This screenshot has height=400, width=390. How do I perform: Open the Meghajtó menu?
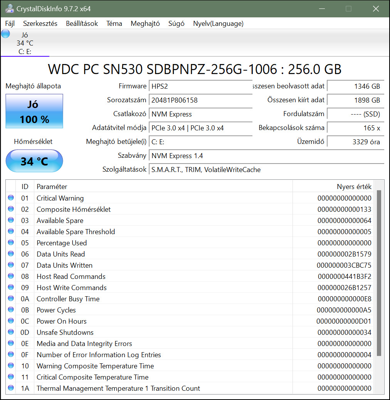click(145, 24)
